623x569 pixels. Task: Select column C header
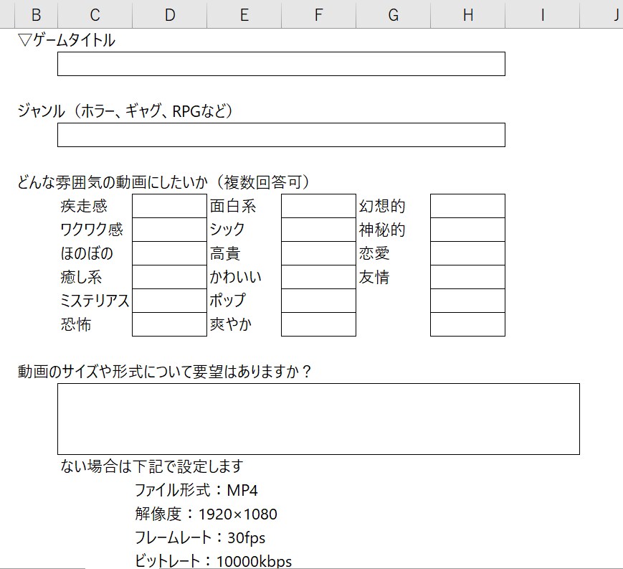pos(95,15)
